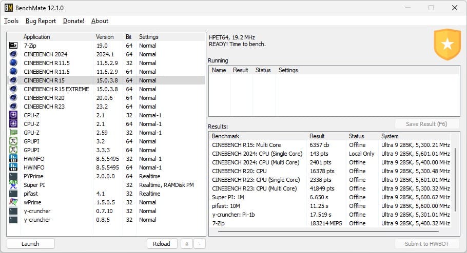This screenshot has height=253, width=467.
Task: Sort by the Application column header
Action: click(37, 37)
